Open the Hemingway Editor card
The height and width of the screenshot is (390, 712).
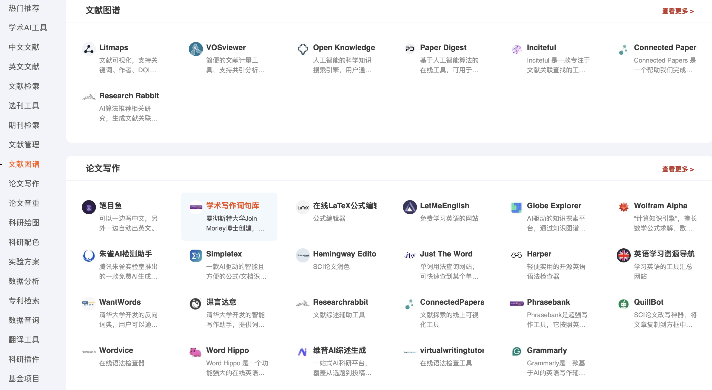click(x=344, y=254)
